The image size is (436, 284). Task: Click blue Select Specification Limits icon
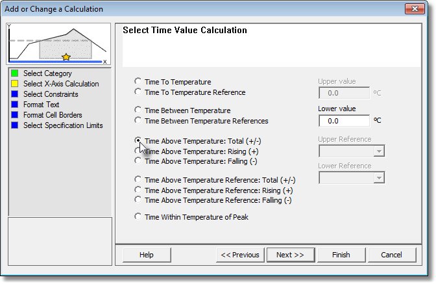(x=14, y=125)
